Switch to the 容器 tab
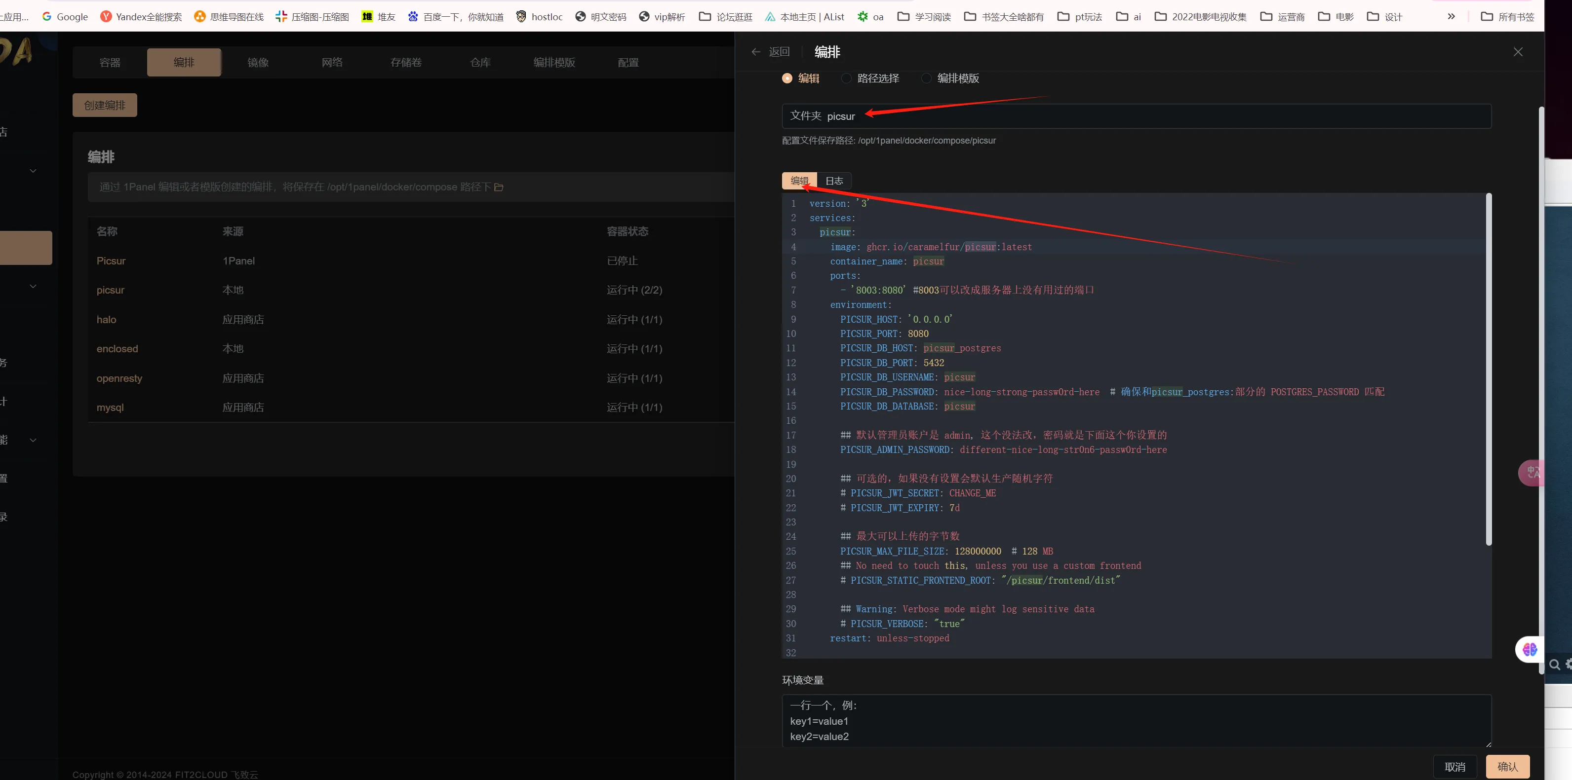Screen dimensions: 1572x780 (110, 62)
